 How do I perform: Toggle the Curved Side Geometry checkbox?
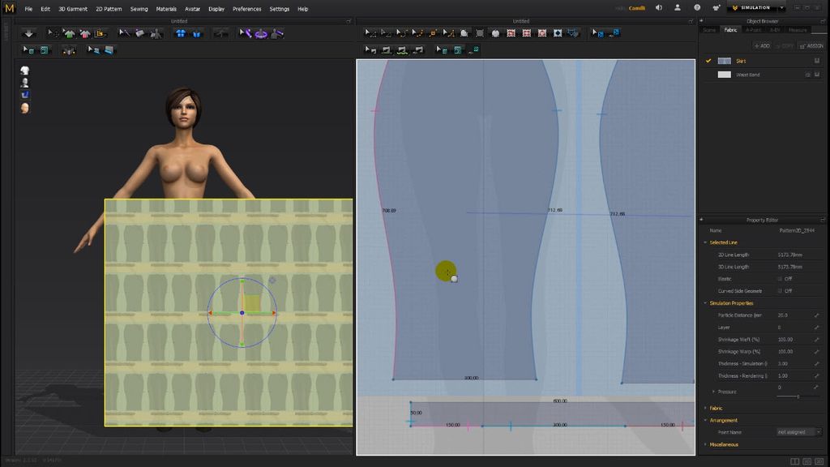(x=780, y=291)
